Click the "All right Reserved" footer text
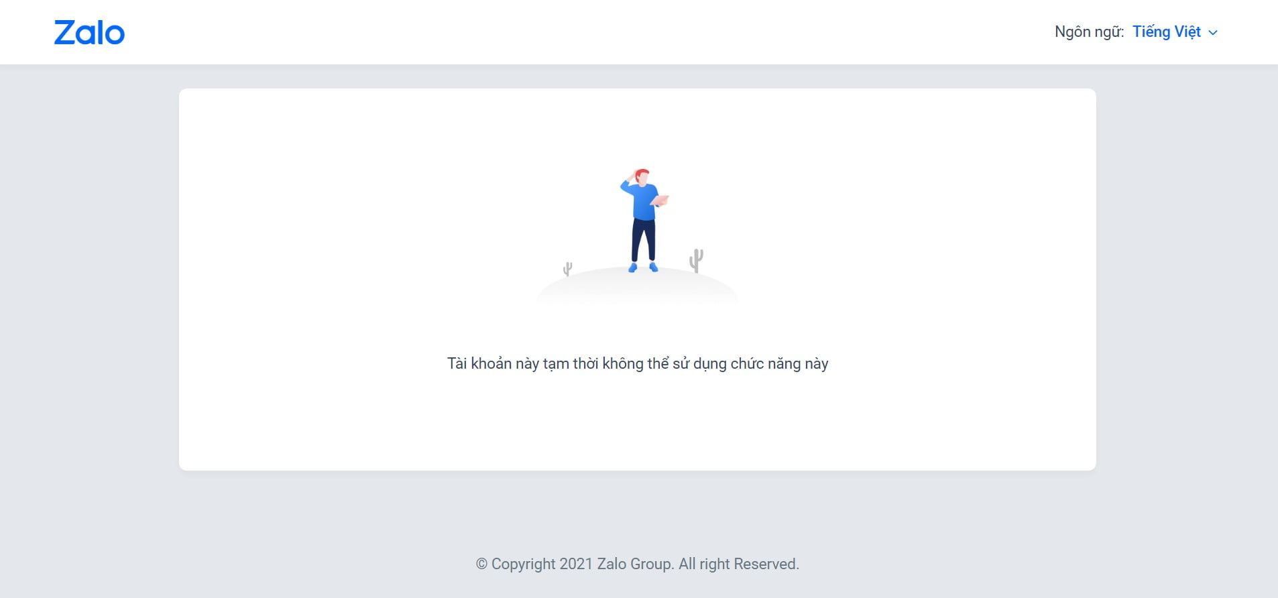The width and height of the screenshot is (1278, 598). click(x=739, y=564)
